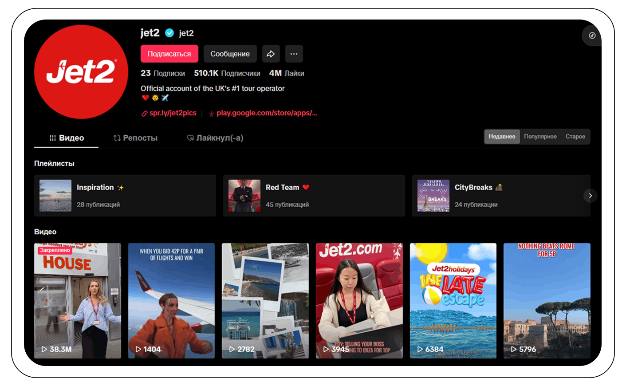This screenshot has width=626, height=386.
Task: Click the play count icon showing 6384
Action: pos(420,349)
